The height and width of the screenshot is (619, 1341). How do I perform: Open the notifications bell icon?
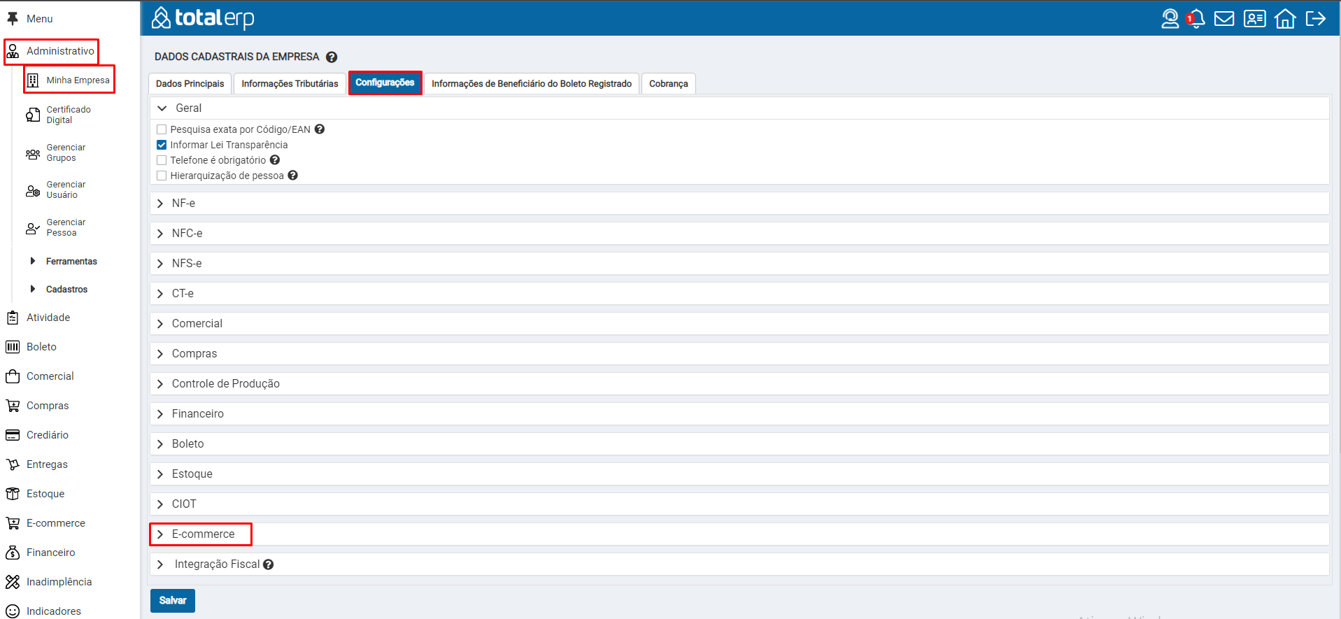tap(1197, 19)
